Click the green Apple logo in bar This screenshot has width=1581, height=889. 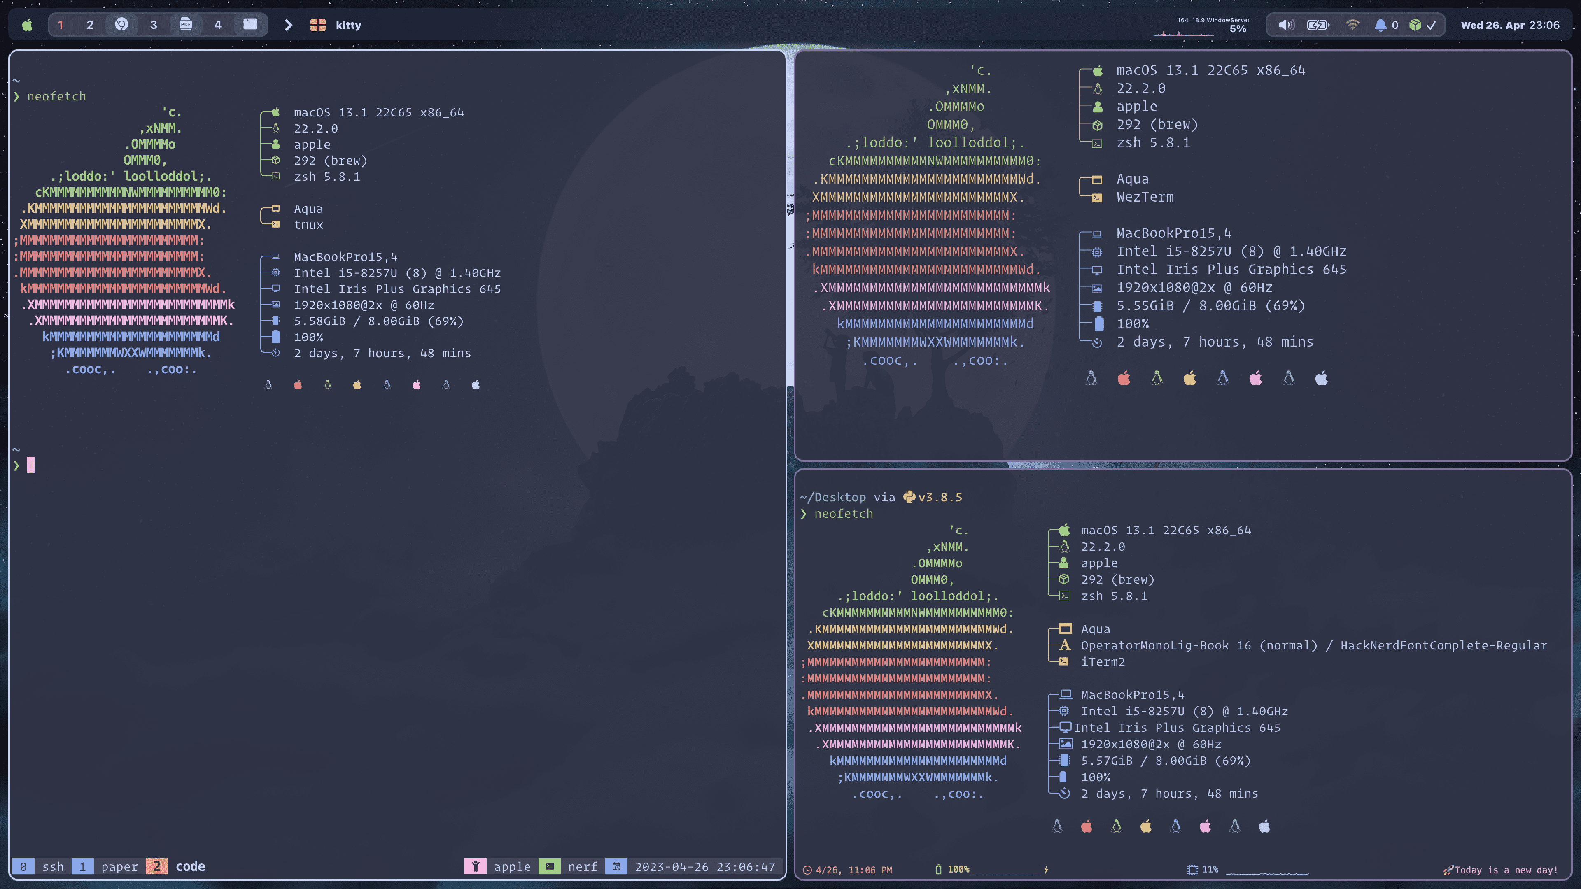(x=27, y=25)
